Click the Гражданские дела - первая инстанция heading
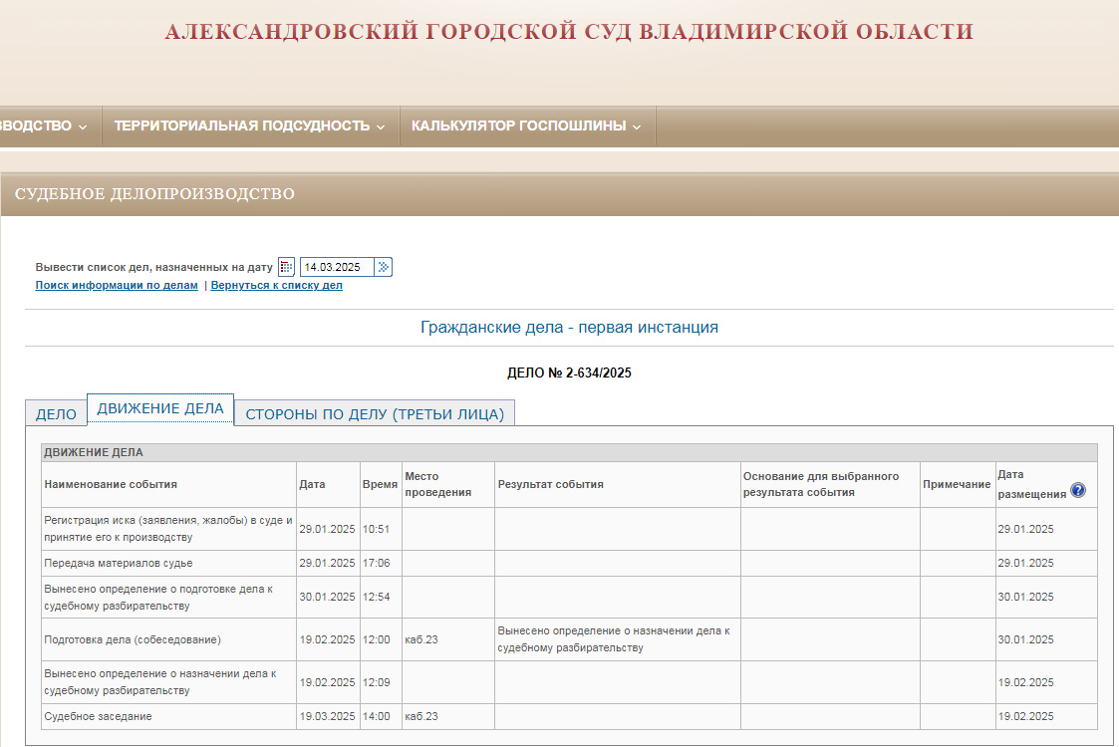Viewport: 1119px width, 747px height. coord(570,327)
